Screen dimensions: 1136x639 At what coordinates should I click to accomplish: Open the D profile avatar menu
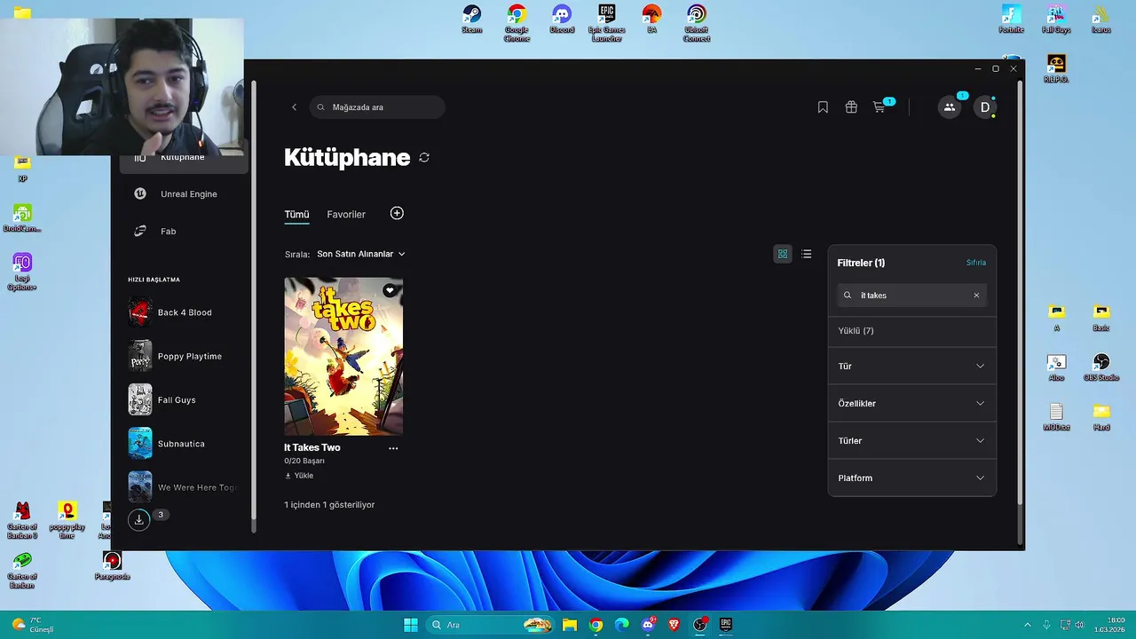click(x=984, y=107)
